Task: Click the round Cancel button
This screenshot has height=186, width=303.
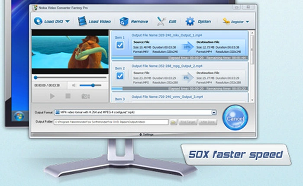Action: click(235, 118)
